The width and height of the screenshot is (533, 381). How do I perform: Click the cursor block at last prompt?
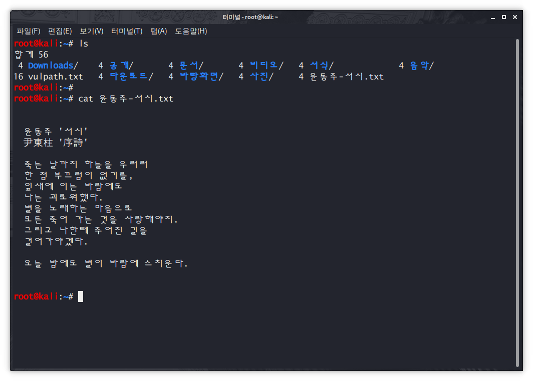point(81,296)
